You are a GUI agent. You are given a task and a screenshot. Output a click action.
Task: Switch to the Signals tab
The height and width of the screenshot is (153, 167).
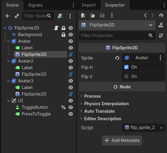(36, 5)
